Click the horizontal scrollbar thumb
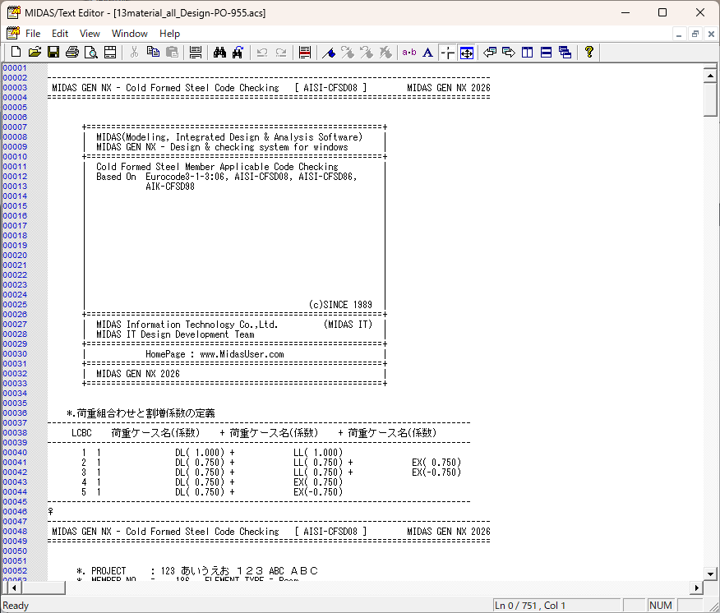This screenshot has height=613, width=720. [x=44, y=588]
